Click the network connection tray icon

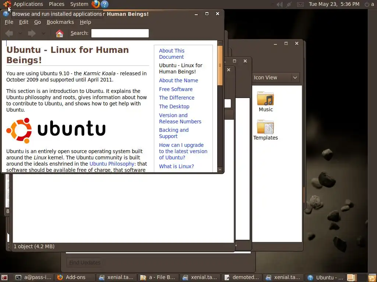[x=289, y=4]
